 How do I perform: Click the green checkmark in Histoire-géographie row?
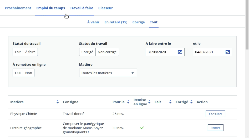tap(142, 128)
